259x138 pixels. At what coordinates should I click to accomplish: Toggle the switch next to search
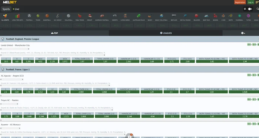250,9
